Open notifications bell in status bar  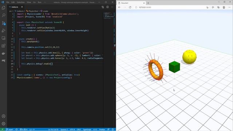coord(112,130)
